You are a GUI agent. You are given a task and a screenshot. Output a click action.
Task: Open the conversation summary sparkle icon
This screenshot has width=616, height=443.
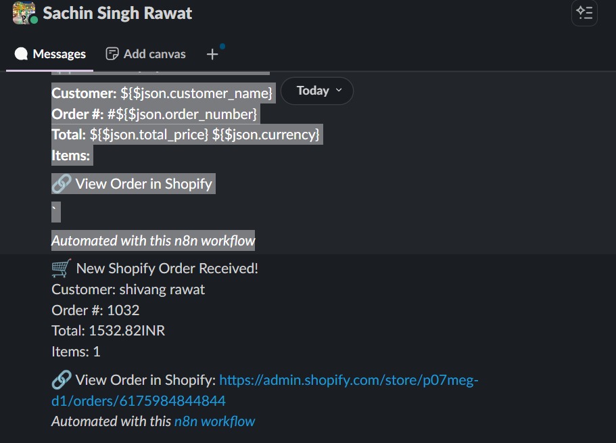(584, 14)
